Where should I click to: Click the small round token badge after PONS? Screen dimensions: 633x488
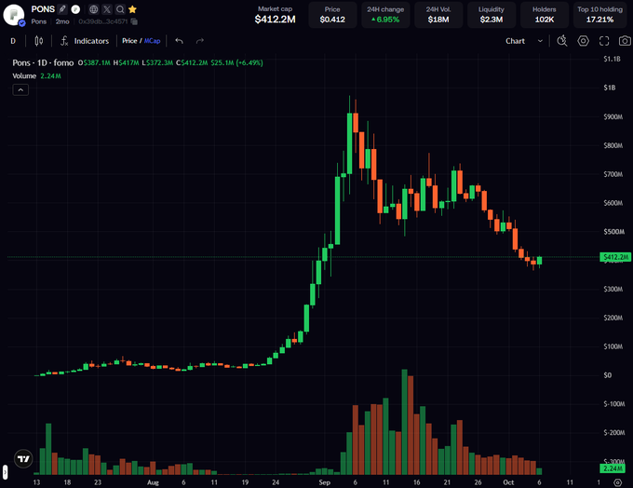point(75,9)
